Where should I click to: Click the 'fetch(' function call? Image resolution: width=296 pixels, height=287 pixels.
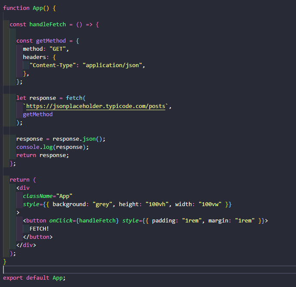point(76,98)
